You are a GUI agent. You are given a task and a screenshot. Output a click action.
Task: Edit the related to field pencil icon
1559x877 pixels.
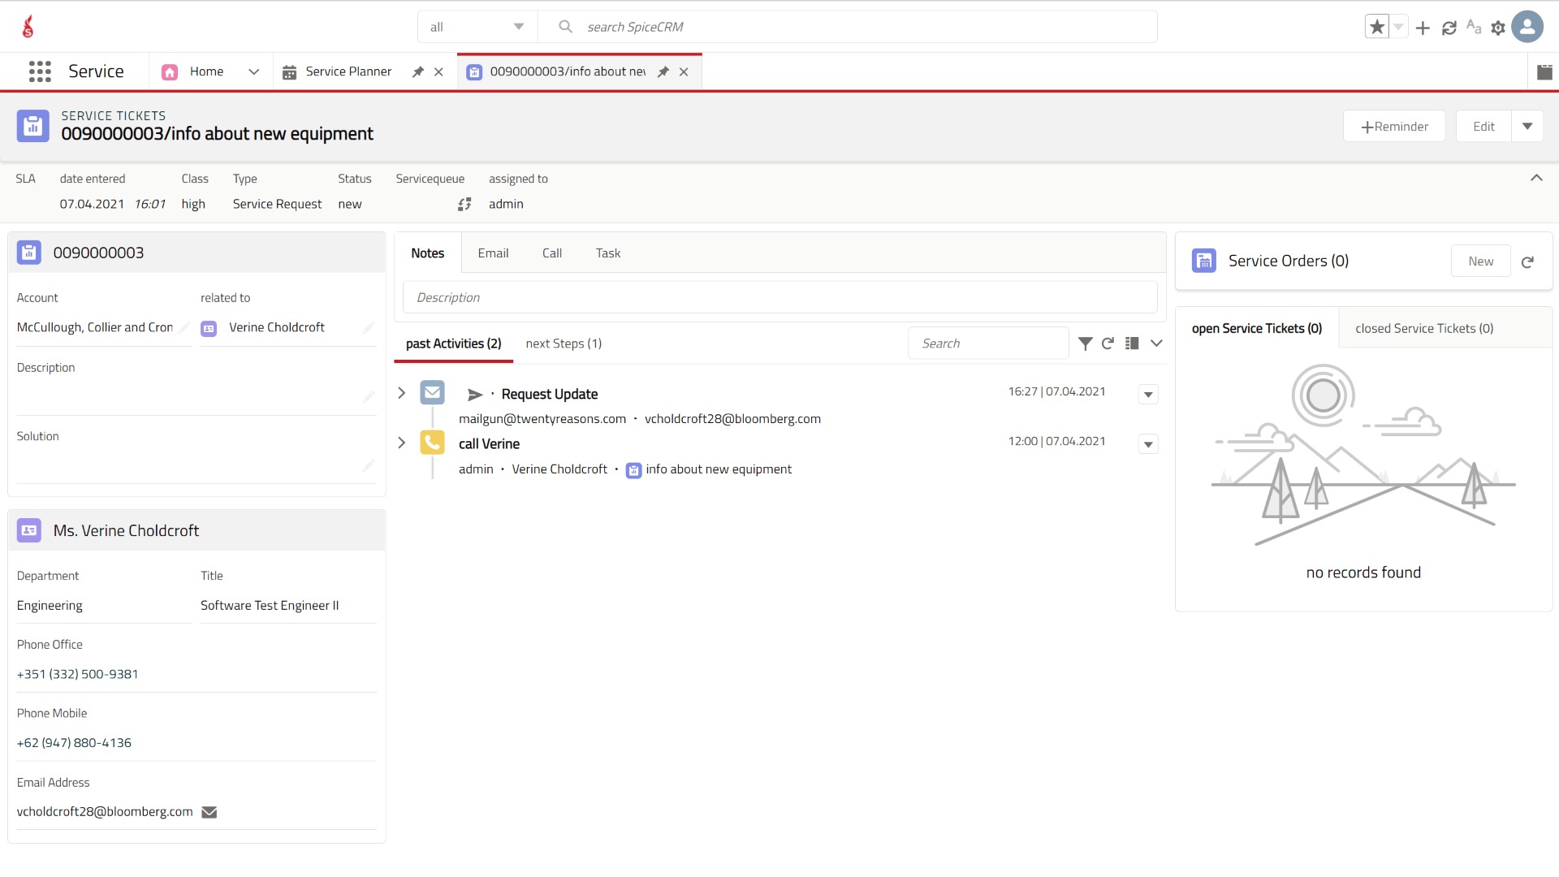pyautogui.click(x=369, y=327)
